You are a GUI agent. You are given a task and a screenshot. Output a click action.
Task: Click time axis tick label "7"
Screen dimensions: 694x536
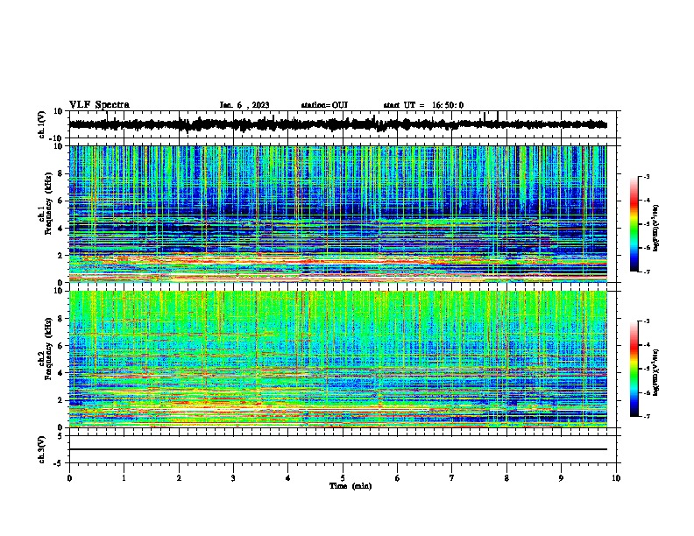pos(452,478)
